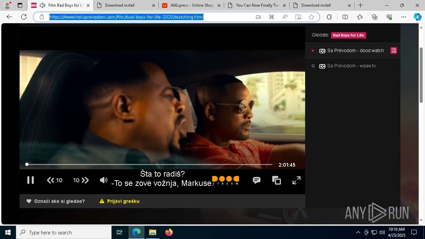Image resolution: width=425 pixels, height=239 pixels.
Task: Select Sa Prevodom - waaw.tv source
Action: coord(353,66)
